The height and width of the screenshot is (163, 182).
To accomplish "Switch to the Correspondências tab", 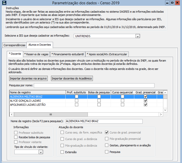I will 14,45.
